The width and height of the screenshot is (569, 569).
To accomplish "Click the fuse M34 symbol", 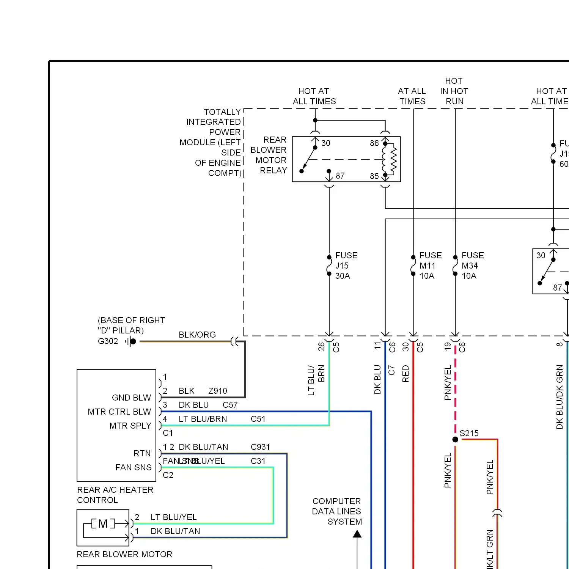I will click(x=455, y=266).
